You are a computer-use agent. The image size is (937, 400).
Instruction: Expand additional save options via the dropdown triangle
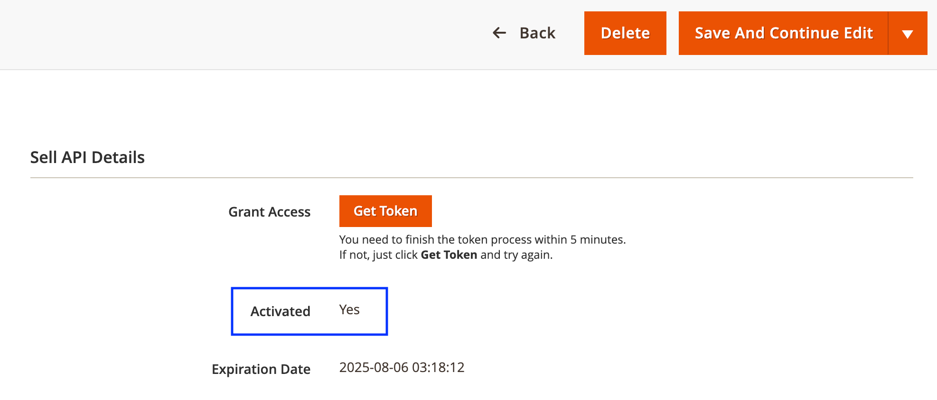click(907, 33)
